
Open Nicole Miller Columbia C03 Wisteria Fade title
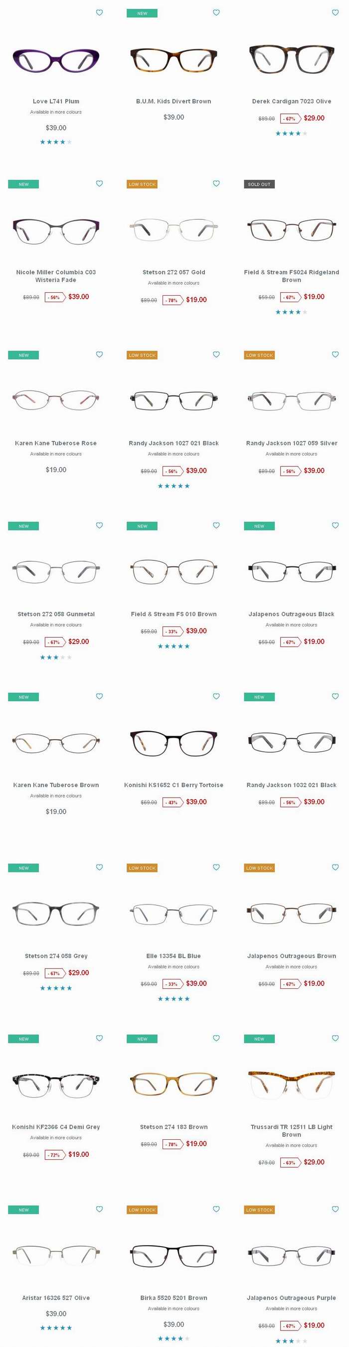56,276
